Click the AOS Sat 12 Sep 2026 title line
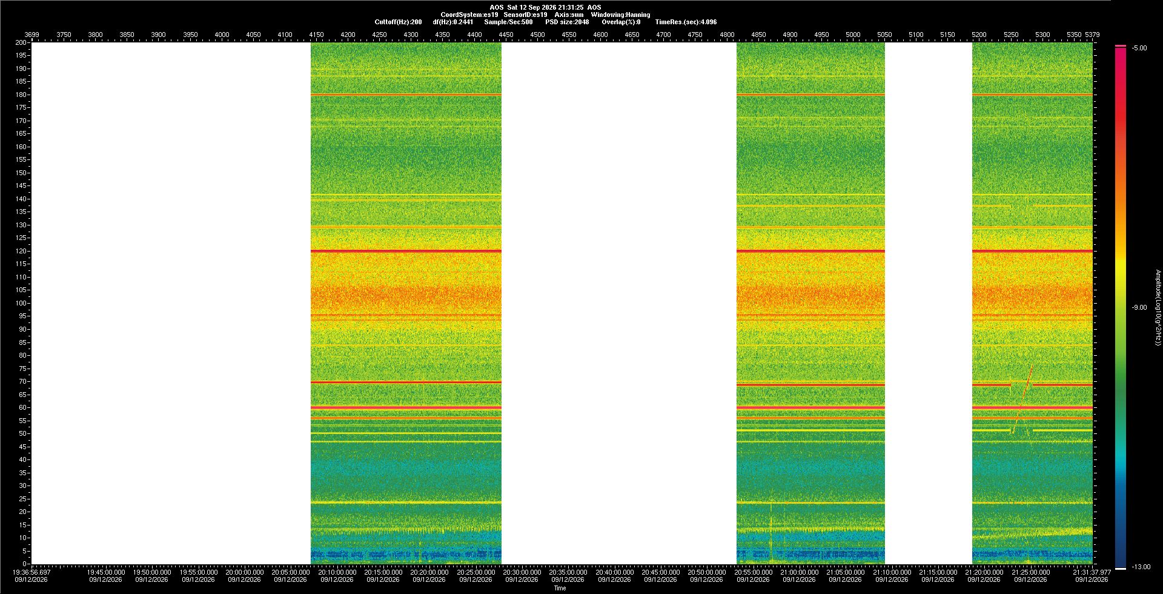The image size is (1163, 594). coord(545,7)
